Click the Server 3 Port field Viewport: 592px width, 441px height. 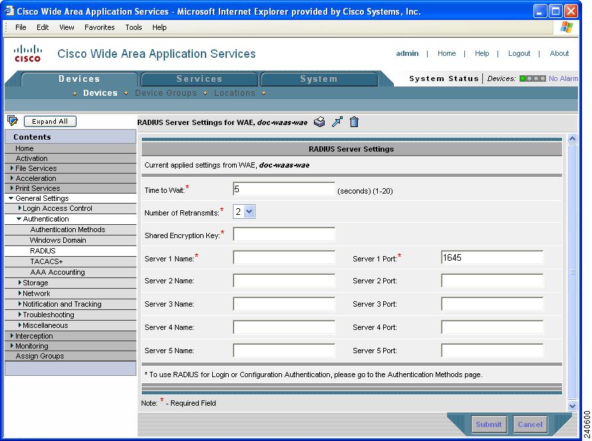click(x=492, y=304)
